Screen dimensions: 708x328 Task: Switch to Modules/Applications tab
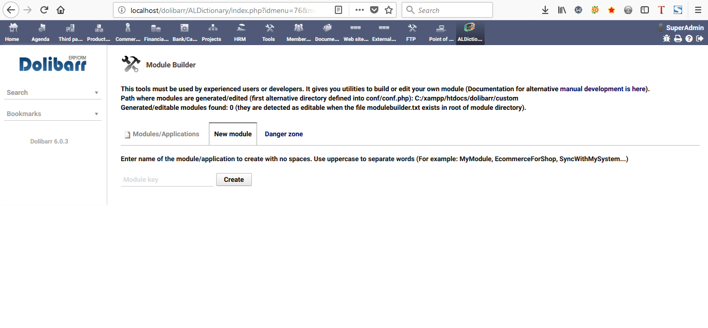[162, 134]
